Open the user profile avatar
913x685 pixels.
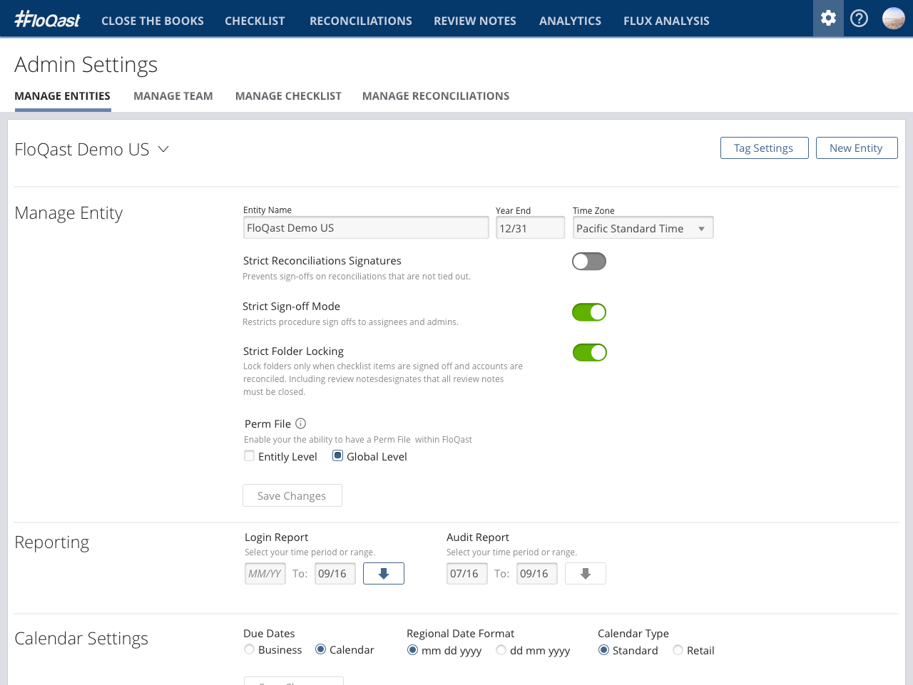click(894, 19)
